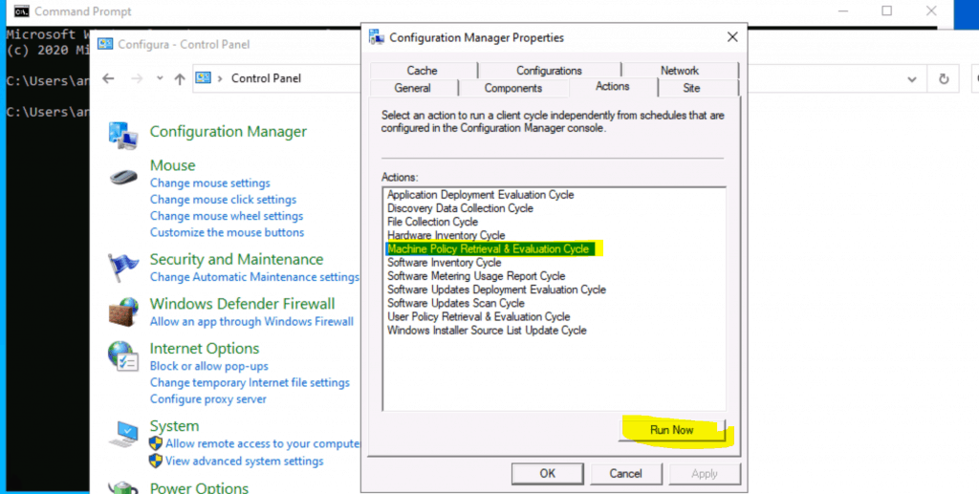The height and width of the screenshot is (494, 979).
Task: Refresh the Control Panel address bar
Action: (944, 78)
